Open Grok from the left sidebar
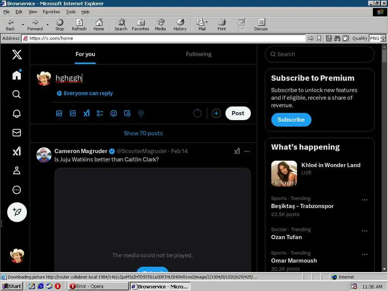The height and width of the screenshot is (291, 388). [x=17, y=151]
